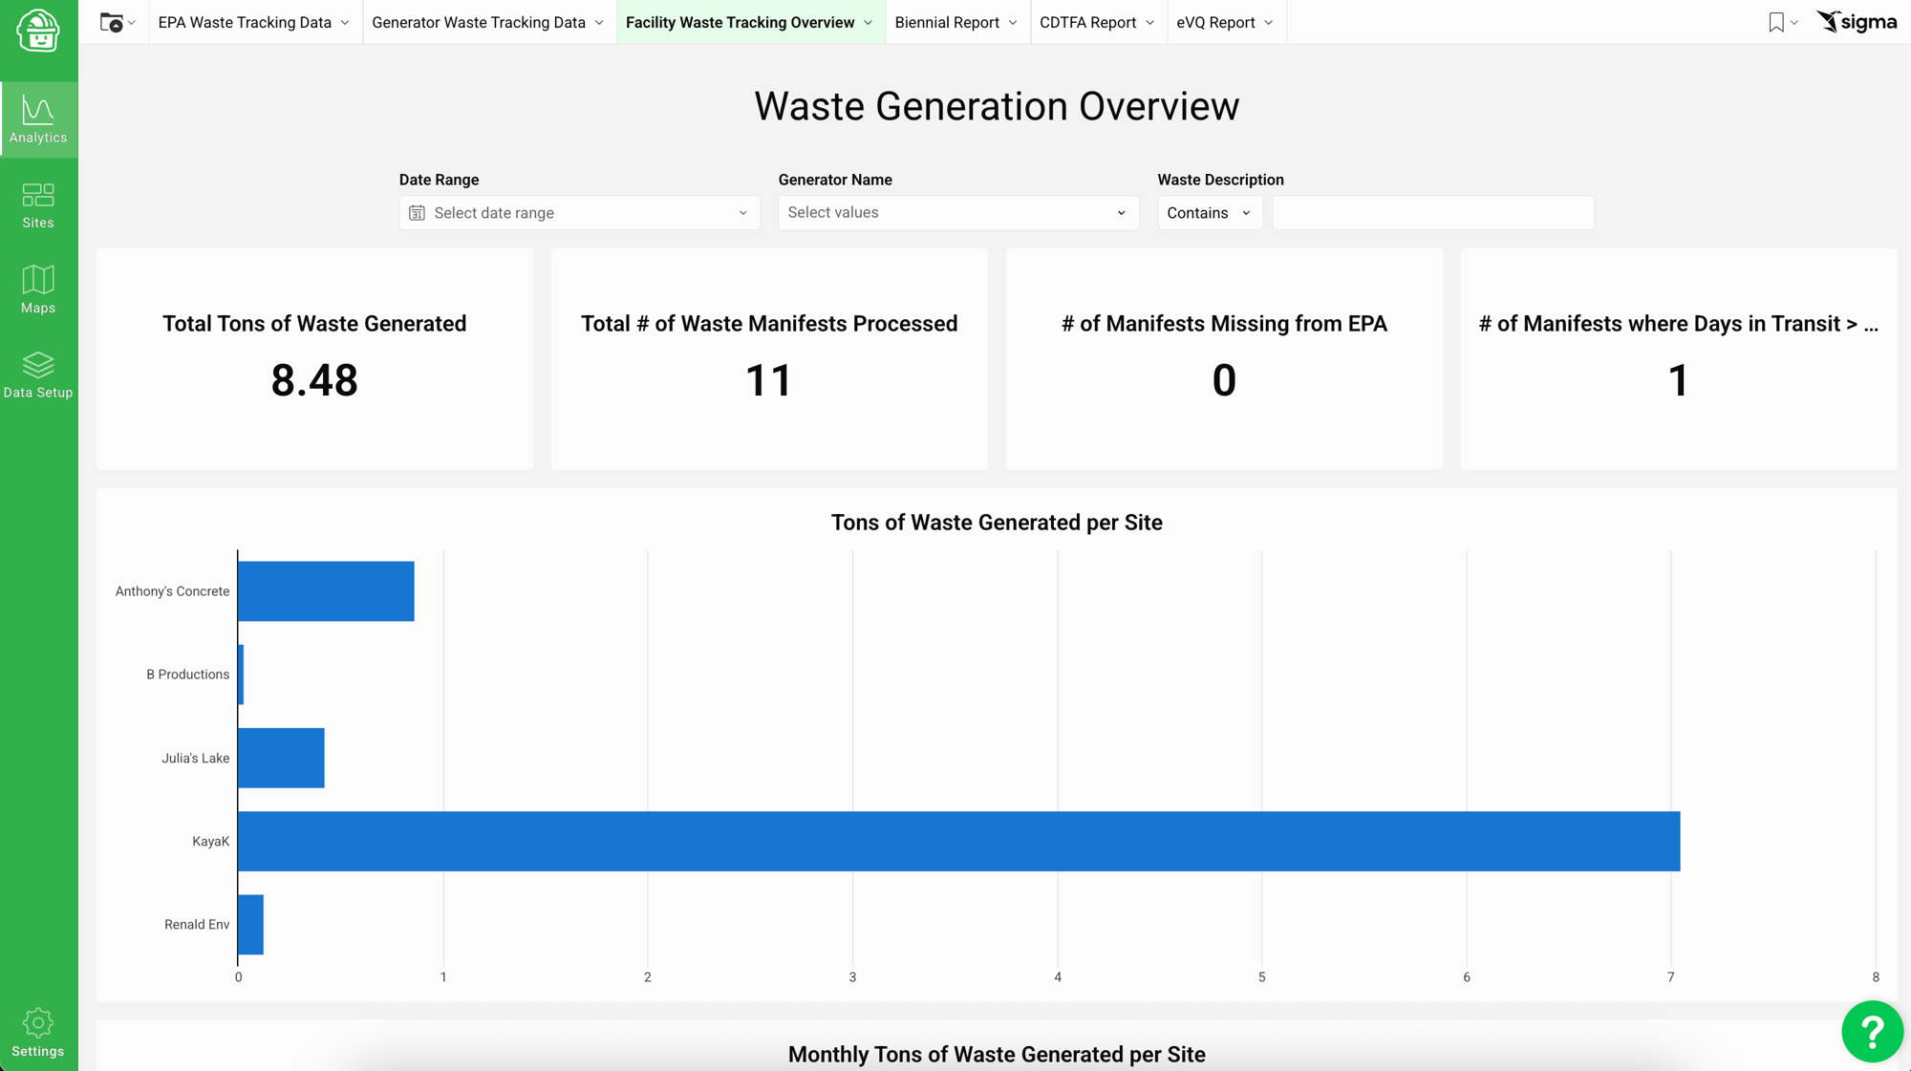The width and height of the screenshot is (1911, 1071).
Task: Expand the bookmark dropdown chevron
Action: point(1793,21)
